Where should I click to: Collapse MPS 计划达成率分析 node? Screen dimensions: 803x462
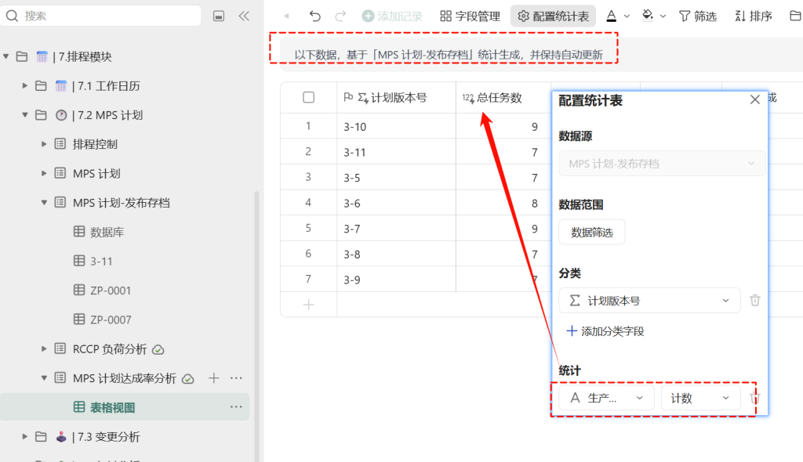click(x=44, y=378)
